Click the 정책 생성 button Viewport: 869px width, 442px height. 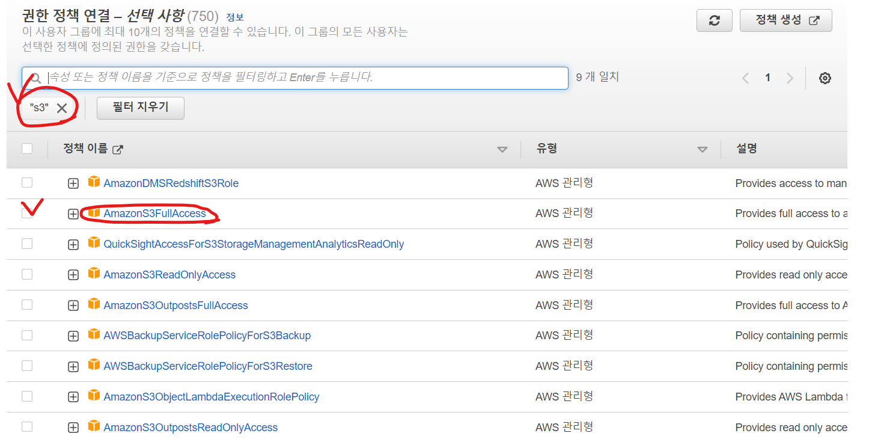pyautogui.click(x=786, y=20)
